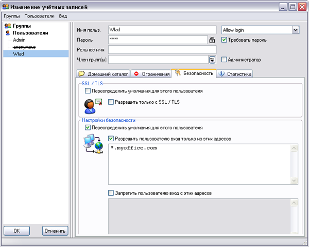
Task: Click the red stop icon on Ограничения tab
Action: [x=136, y=74]
